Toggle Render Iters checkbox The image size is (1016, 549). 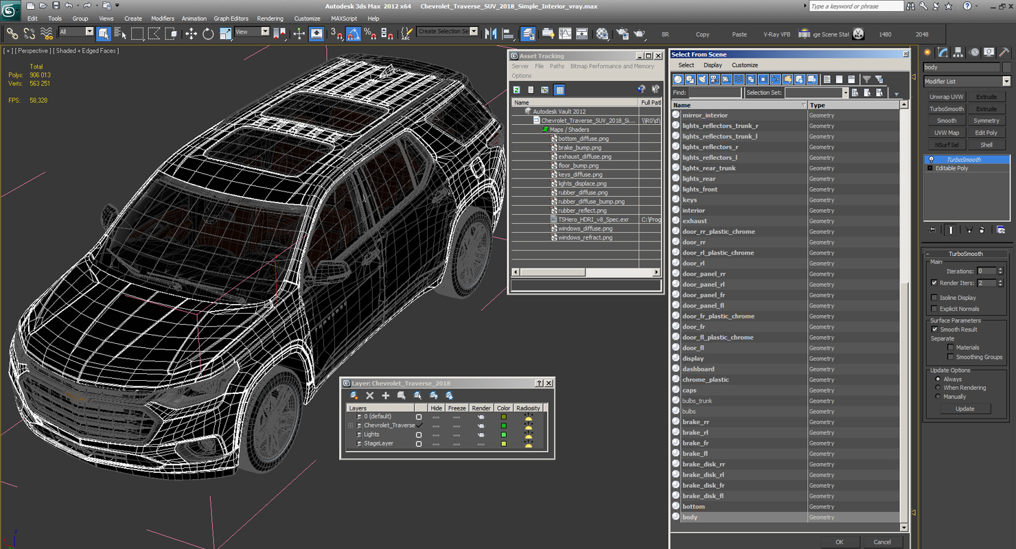(934, 283)
